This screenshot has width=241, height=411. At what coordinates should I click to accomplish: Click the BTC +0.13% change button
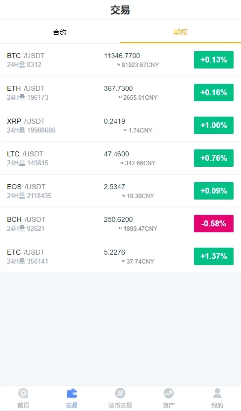tap(214, 60)
